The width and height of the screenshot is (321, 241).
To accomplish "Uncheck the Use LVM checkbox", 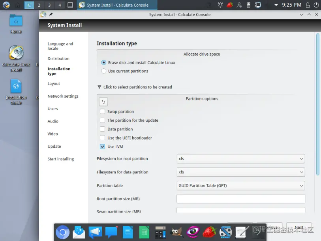I will click(x=102, y=147).
